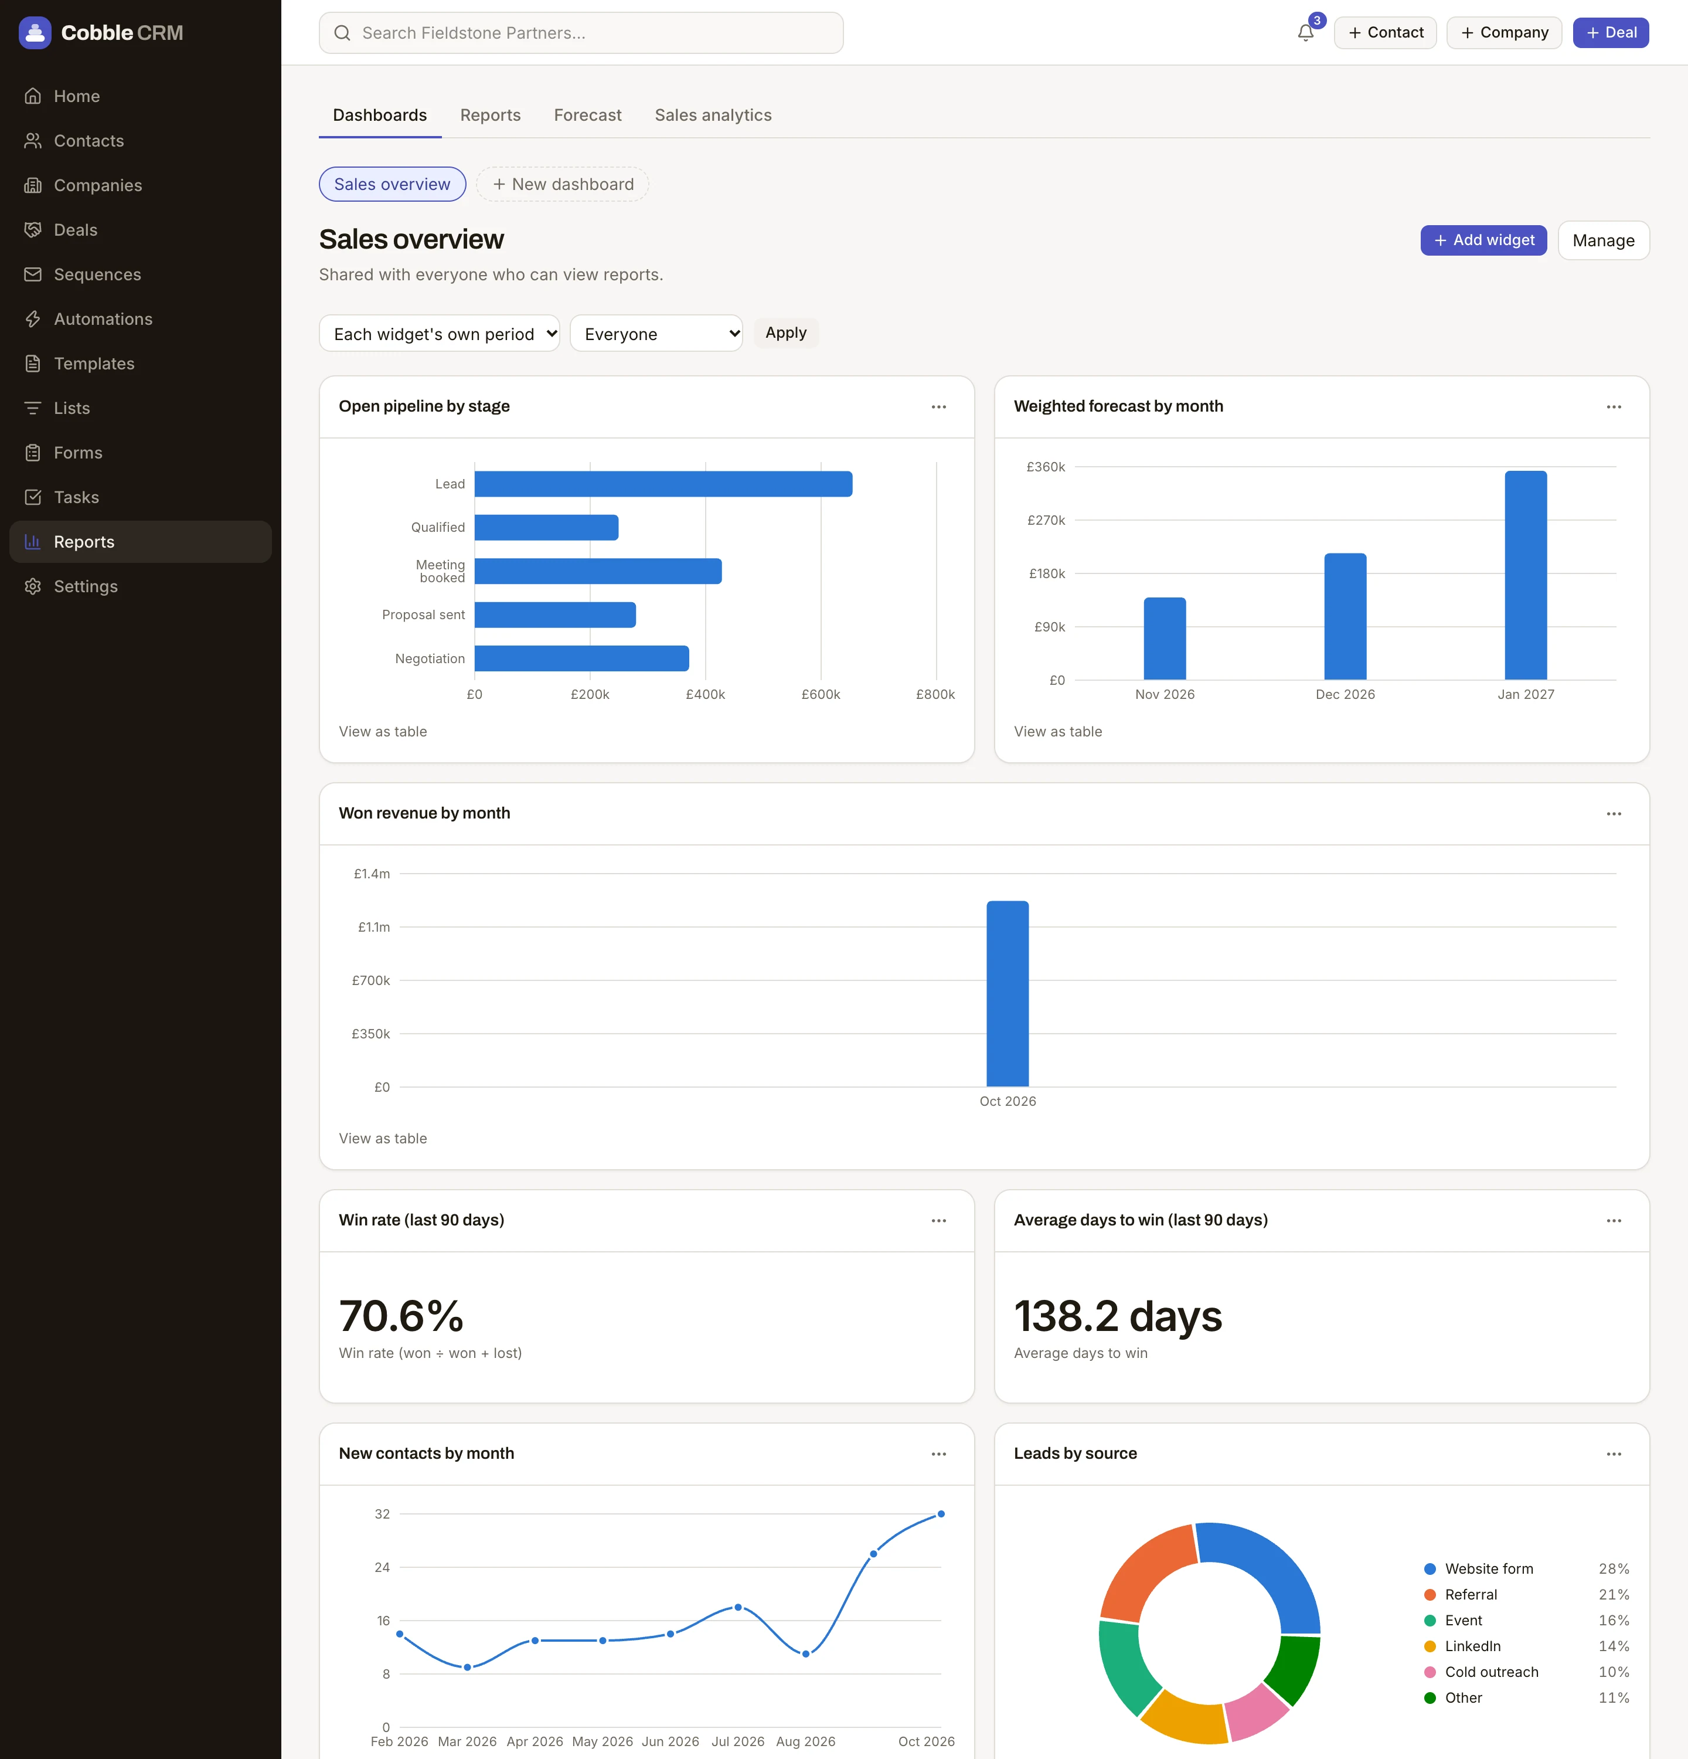
Task: Focus the Search Fieldstone Partners field
Action: tap(581, 33)
